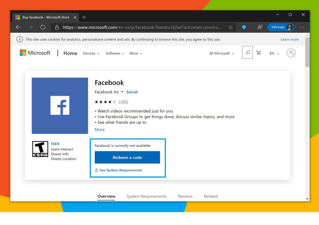Image resolution: width=319 pixels, height=225 pixels.
Task: Open the Social category link
Action: (132, 92)
